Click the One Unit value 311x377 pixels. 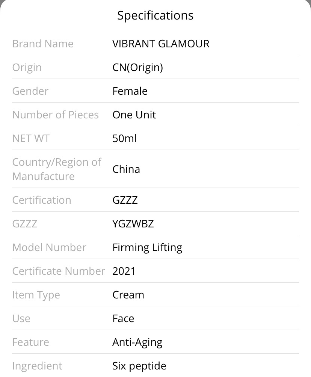pos(134,115)
